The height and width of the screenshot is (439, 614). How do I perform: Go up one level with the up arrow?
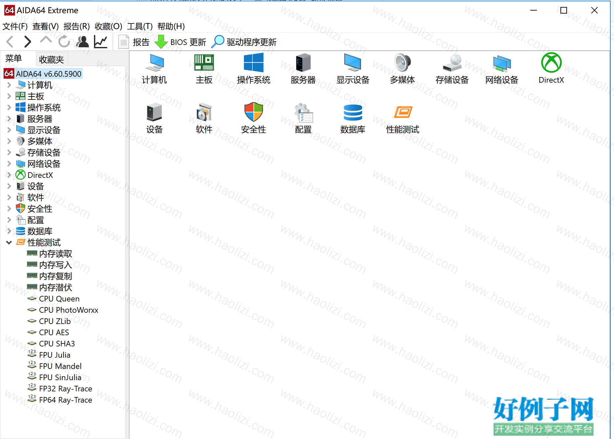coord(46,40)
